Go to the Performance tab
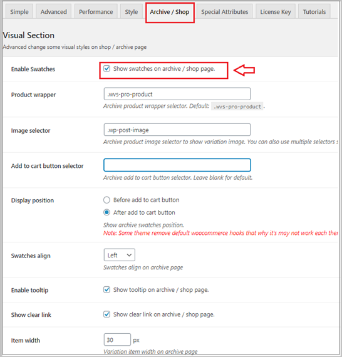The width and height of the screenshot is (342, 357). (x=96, y=11)
